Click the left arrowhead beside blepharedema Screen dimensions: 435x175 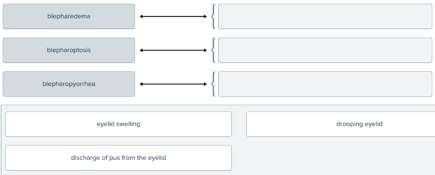tap(141, 17)
